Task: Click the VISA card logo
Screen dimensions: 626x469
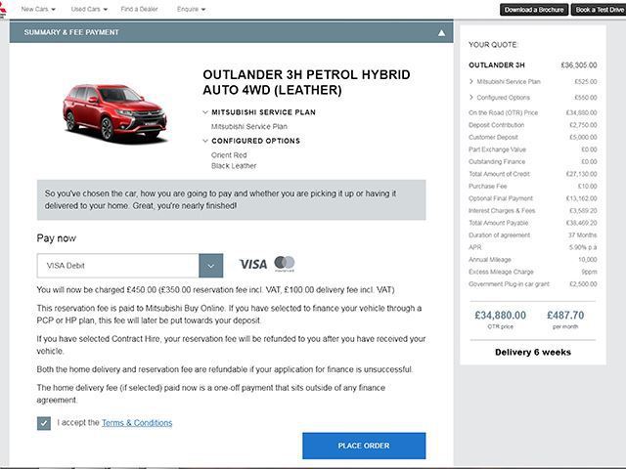Action: point(253,265)
